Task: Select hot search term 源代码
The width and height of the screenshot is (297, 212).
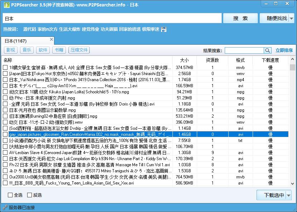Action: pyautogui.click(x=30, y=29)
